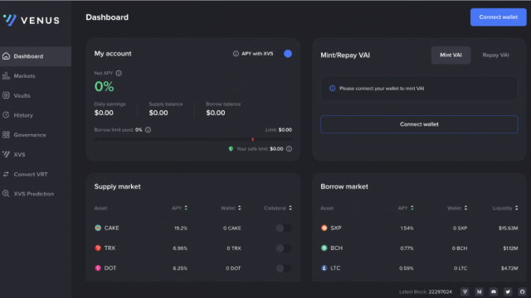Click the XVS token icon in sidebar

[x=6, y=154]
